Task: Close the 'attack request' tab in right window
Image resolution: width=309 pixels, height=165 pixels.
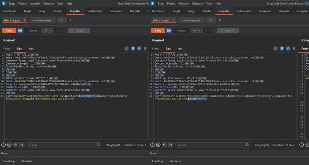Action: [173, 20]
